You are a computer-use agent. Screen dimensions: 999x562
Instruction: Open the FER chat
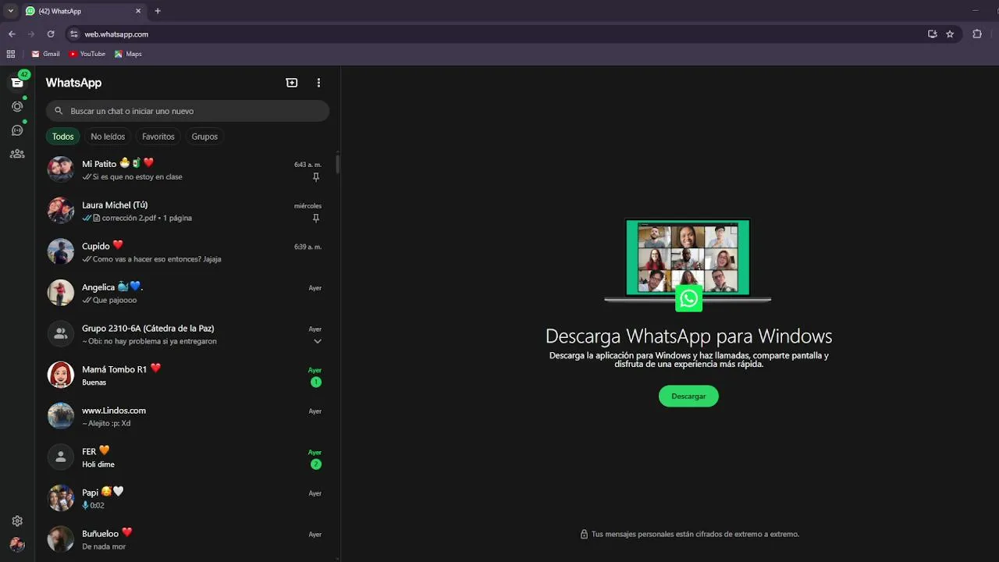click(x=185, y=457)
